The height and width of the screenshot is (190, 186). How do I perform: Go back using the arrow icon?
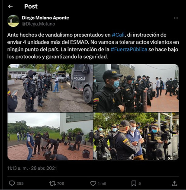click(x=10, y=6)
